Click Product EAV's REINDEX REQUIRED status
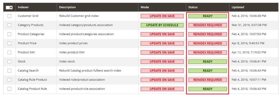The width and height of the screenshot is (279, 98). point(208,52)
